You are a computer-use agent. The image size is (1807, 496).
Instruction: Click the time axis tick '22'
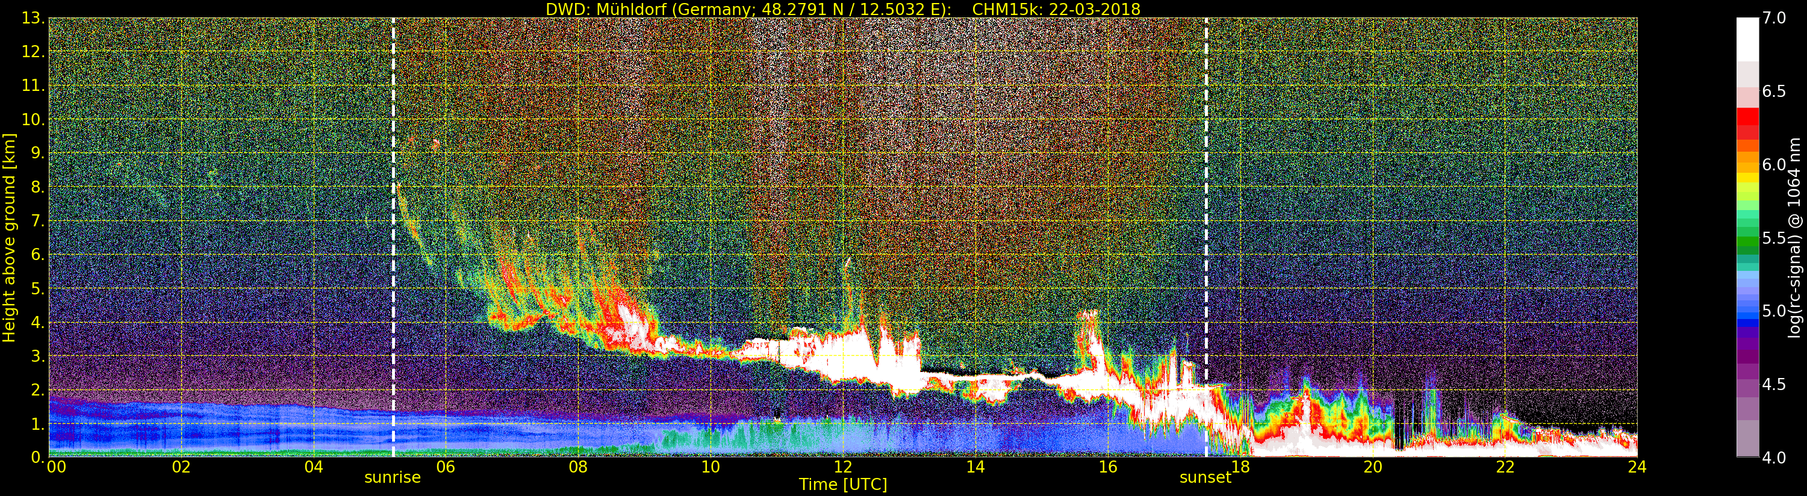[x=1505, y=467]
